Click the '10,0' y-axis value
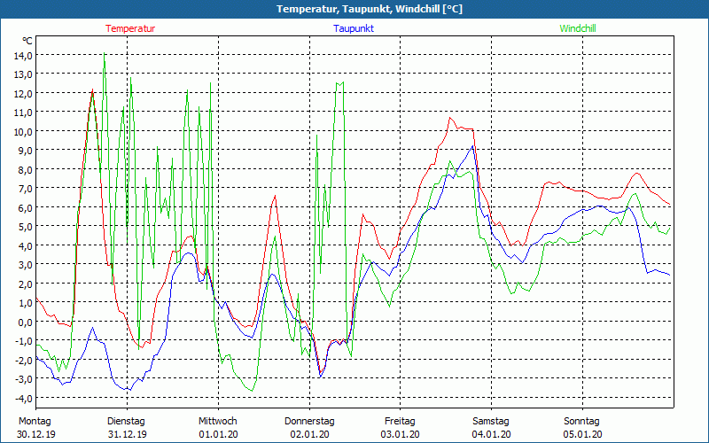This screenshot has width=709, height=443. click(23, 131)
